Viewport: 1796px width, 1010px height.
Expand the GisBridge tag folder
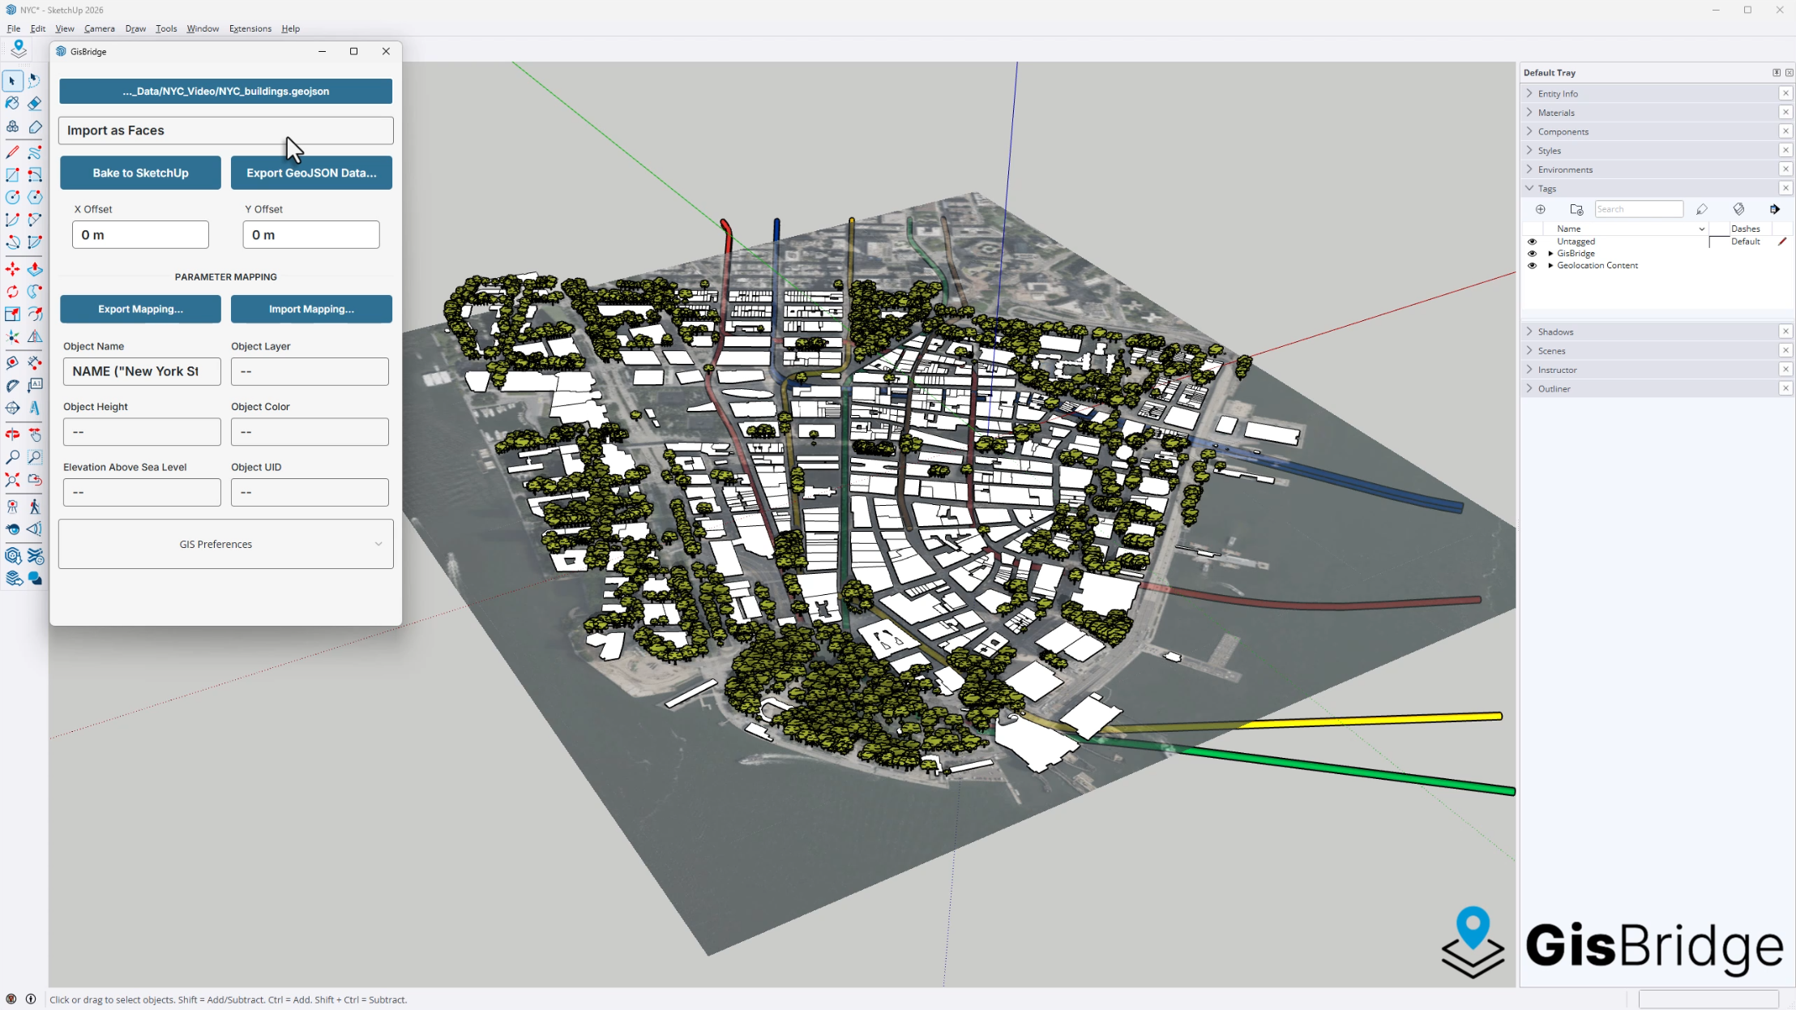pyautogui.click(x=1550, y=254)
